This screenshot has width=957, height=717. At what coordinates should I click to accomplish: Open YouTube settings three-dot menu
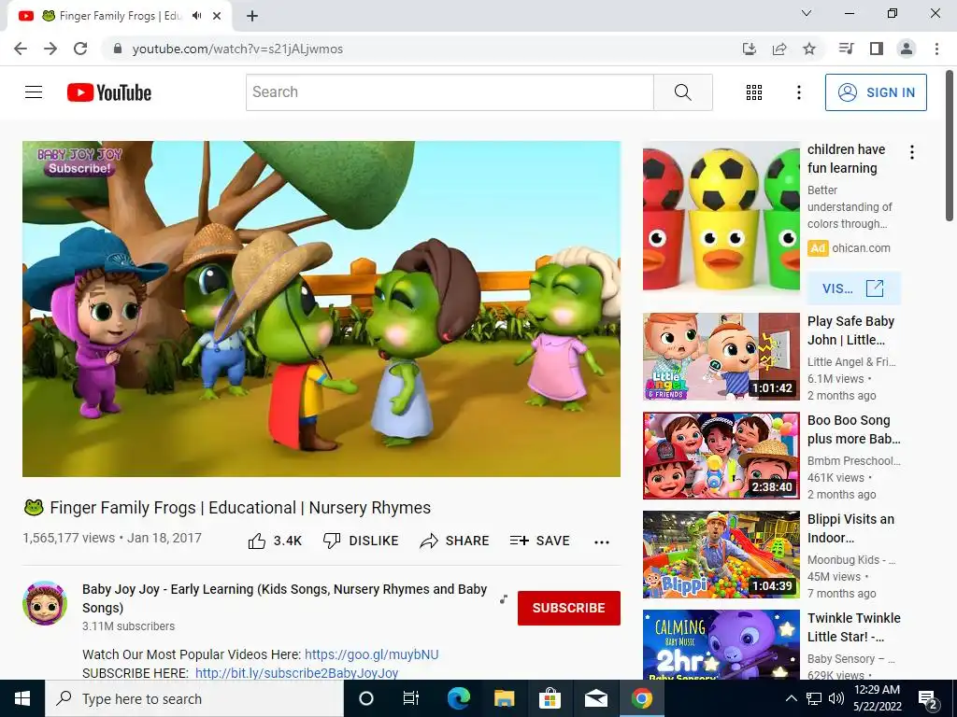coord(798,92)
